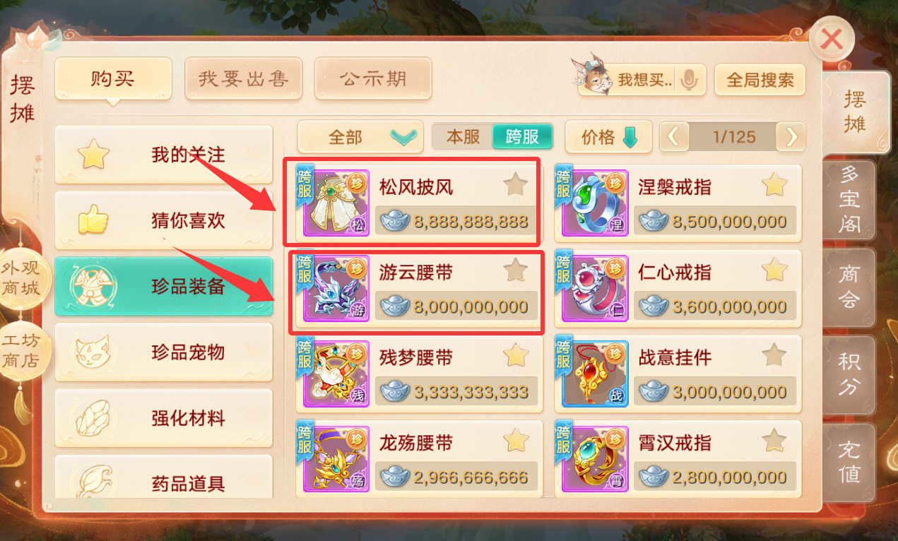Switch to the 我要出售 tab

(244, 78)
